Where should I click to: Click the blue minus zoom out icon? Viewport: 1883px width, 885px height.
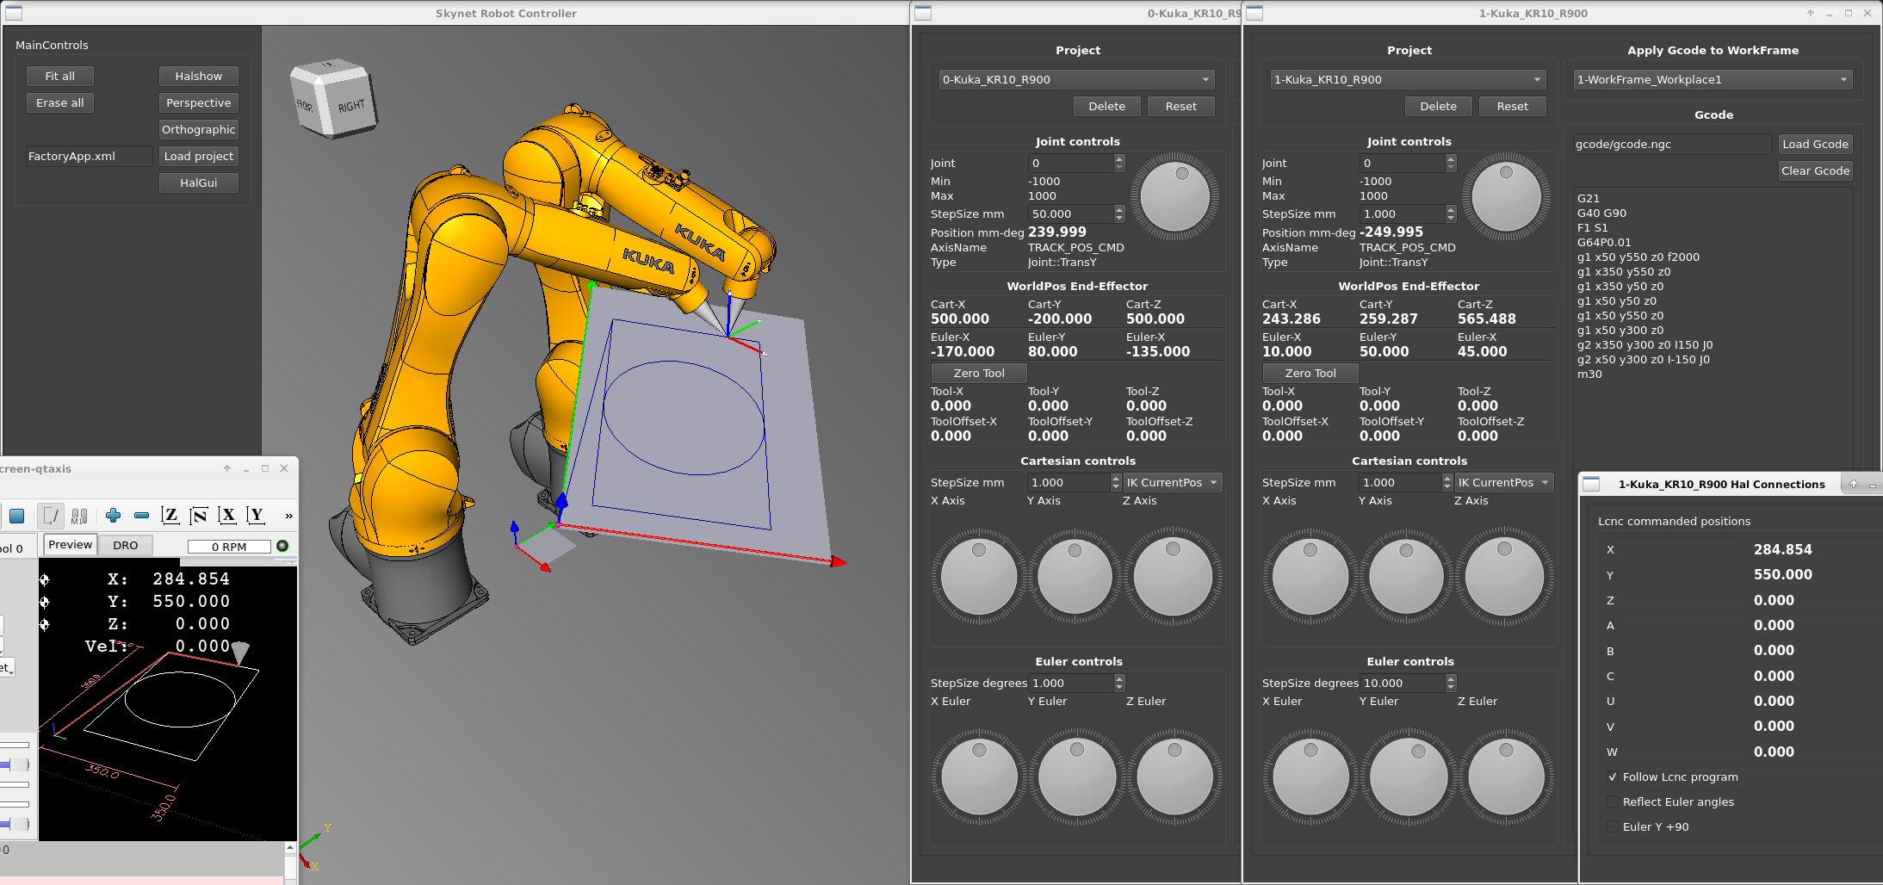(x=142, y=515)
